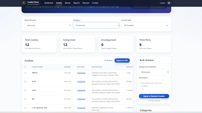Click the esctx cookie name
Image resolution: width=202 pixels, height=113 pixels.
pos(34,90)
